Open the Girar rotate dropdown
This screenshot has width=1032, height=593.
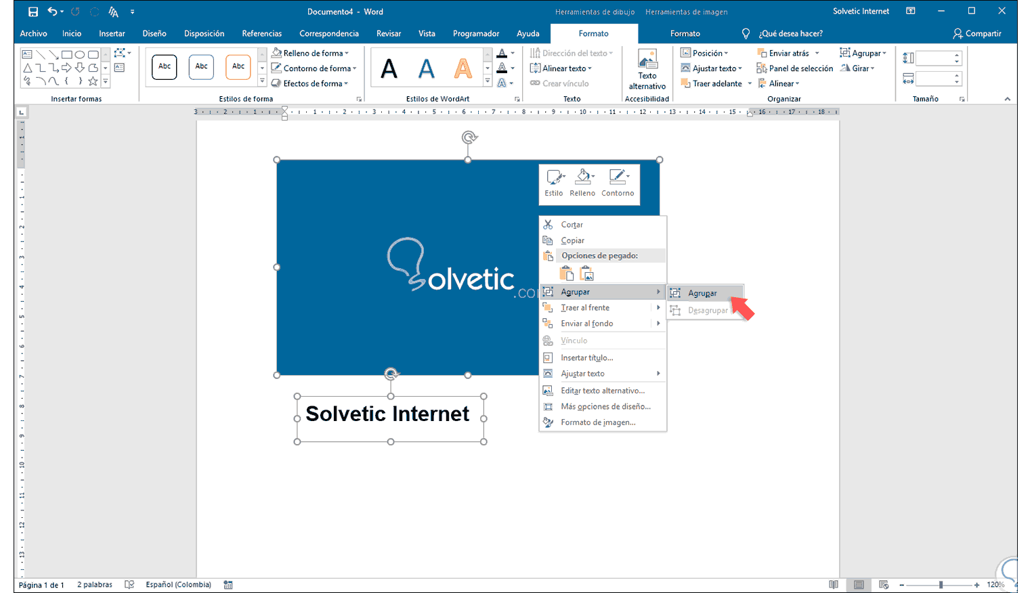[x=857, y=68]
